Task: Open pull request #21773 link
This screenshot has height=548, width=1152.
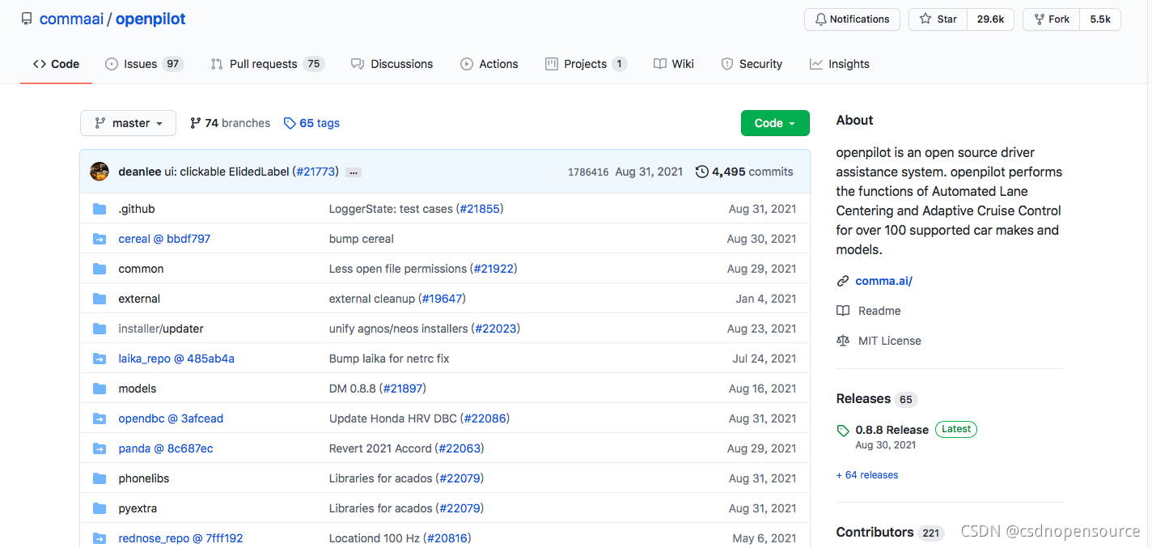Action: point(316,172)
